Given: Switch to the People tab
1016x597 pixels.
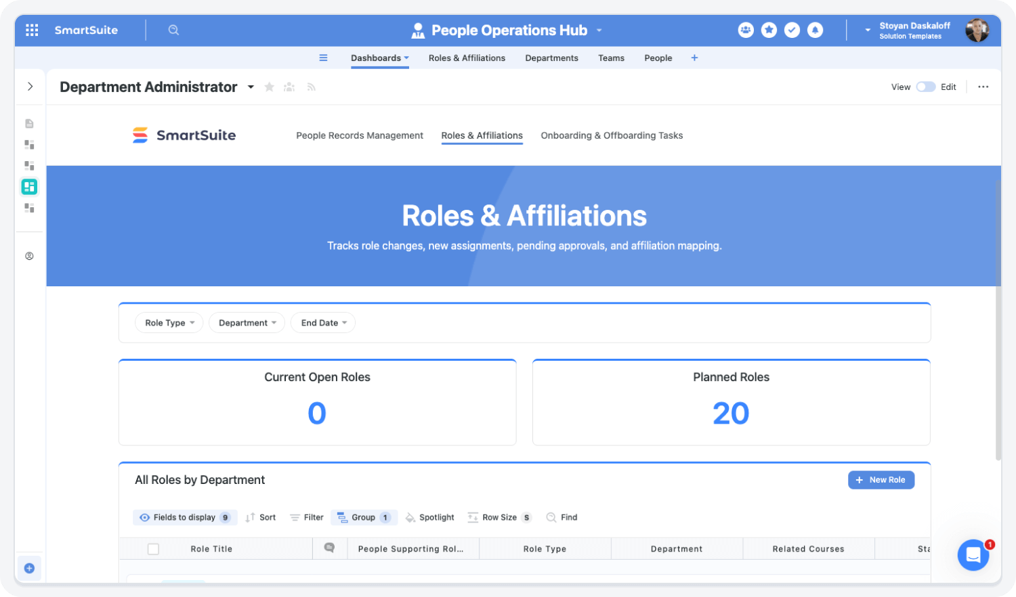Looking at the screenshot, I should (658, 58).
